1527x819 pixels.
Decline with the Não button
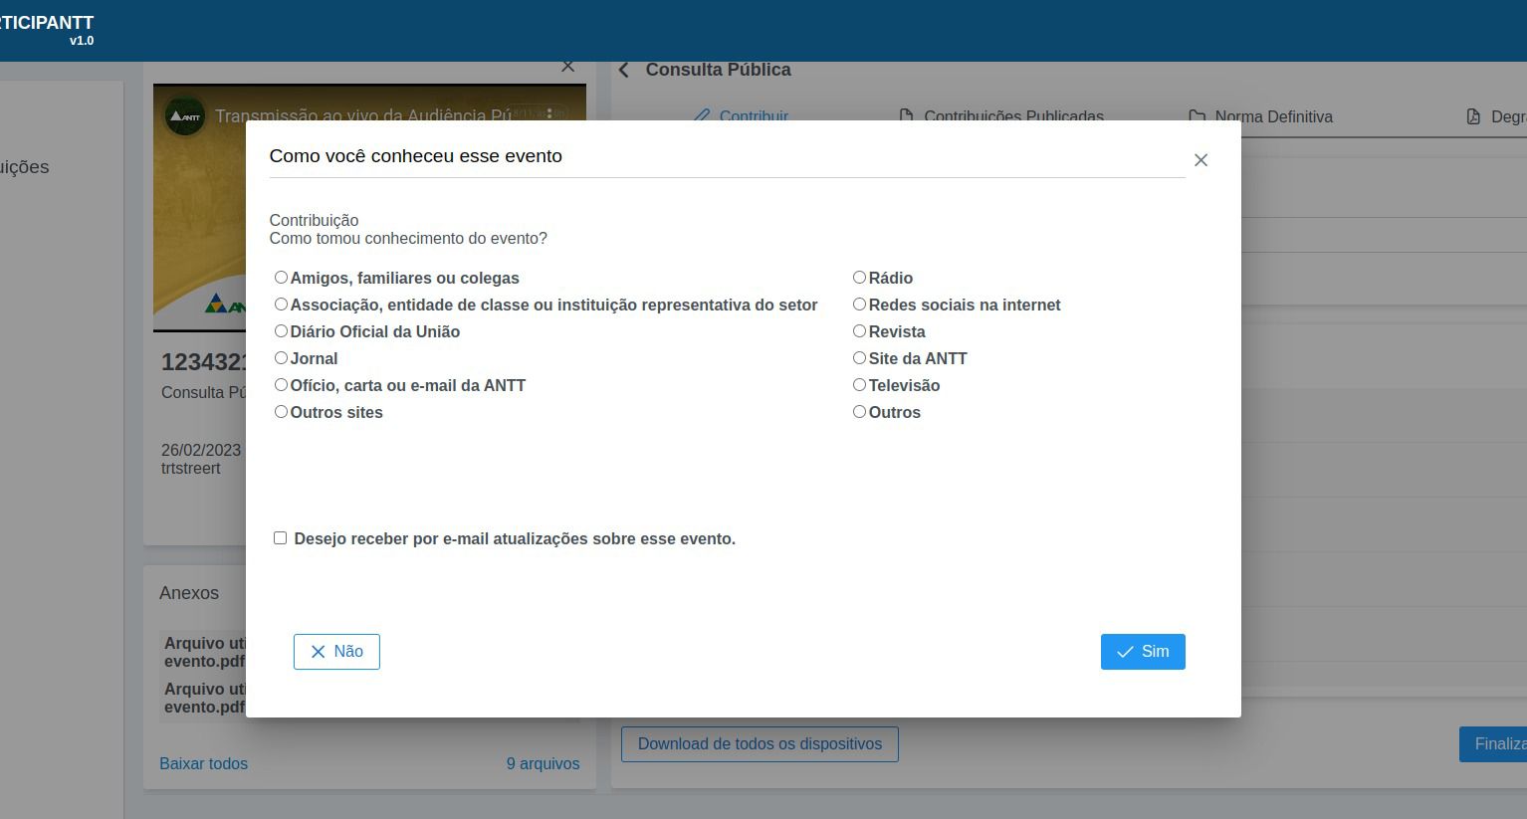click(336, 652)
